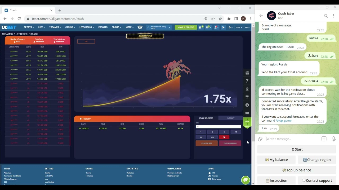This screenshot has width=339, height=190.
Task: Open the live chat support bubble
Action: pyautogui.click(x=246, y=180)
